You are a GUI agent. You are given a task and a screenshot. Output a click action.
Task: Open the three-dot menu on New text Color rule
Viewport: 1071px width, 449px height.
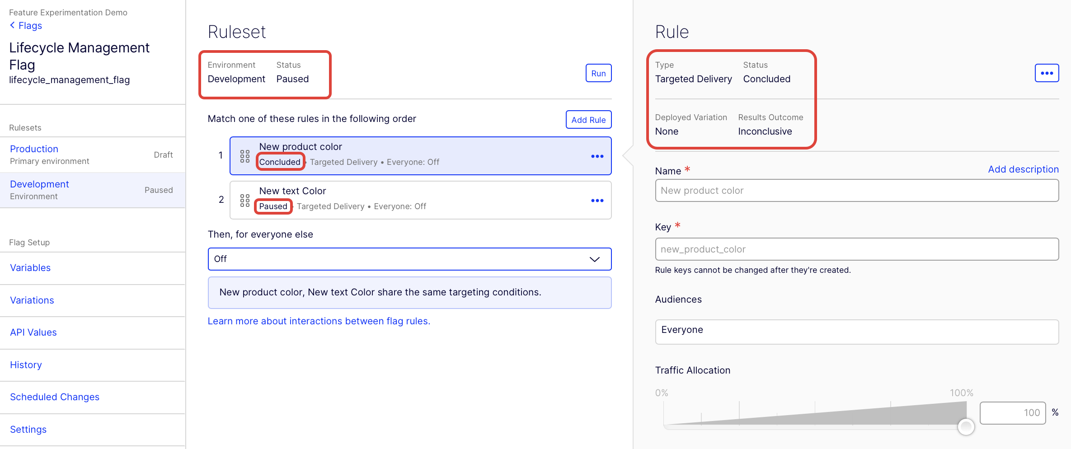coord(597,201)
